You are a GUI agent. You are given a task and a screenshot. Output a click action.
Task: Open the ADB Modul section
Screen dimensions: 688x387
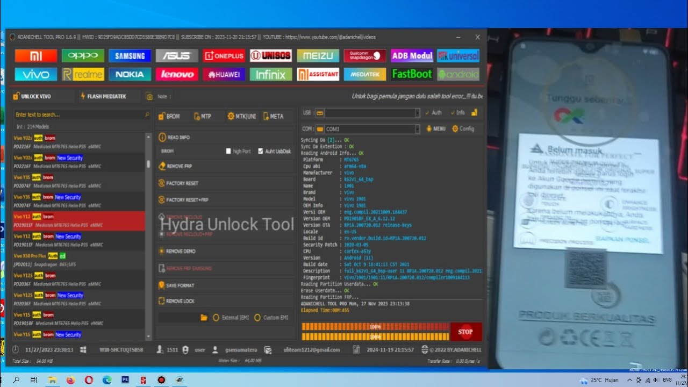[412, 55]
